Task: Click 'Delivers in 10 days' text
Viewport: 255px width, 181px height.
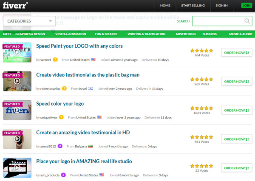Action: click(155, 60)
